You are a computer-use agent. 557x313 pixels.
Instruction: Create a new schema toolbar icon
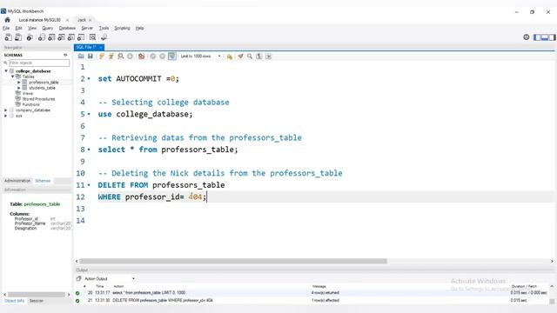42,37
